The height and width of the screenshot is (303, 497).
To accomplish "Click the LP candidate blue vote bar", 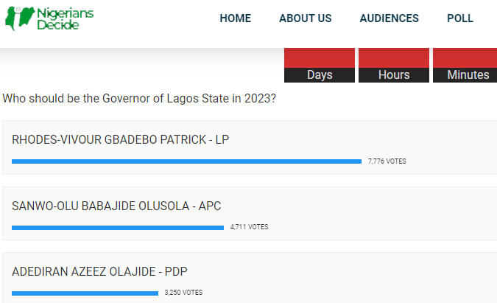I will pos(186,161).
